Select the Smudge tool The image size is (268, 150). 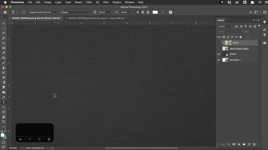4,87
